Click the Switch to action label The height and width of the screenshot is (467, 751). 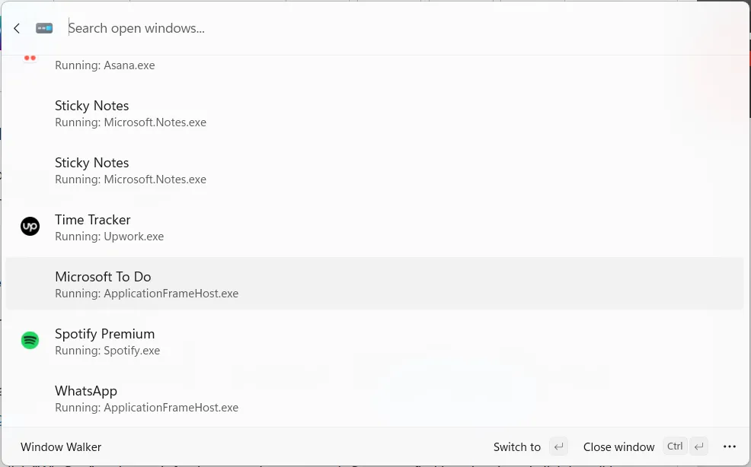click(516, 446)
